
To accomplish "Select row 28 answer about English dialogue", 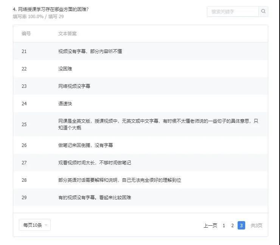I will click(x=120, y=180).
